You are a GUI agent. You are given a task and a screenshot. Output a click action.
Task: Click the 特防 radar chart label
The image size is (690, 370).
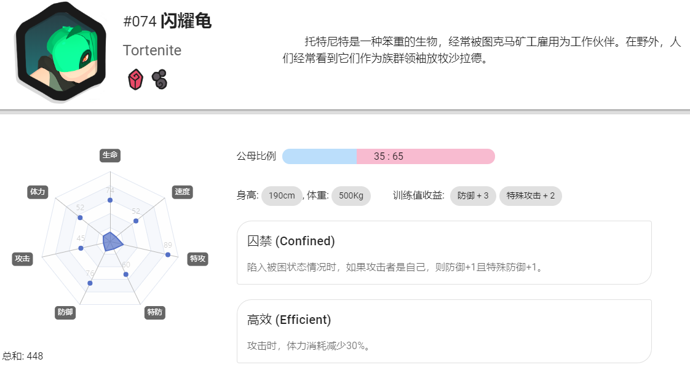154,312
